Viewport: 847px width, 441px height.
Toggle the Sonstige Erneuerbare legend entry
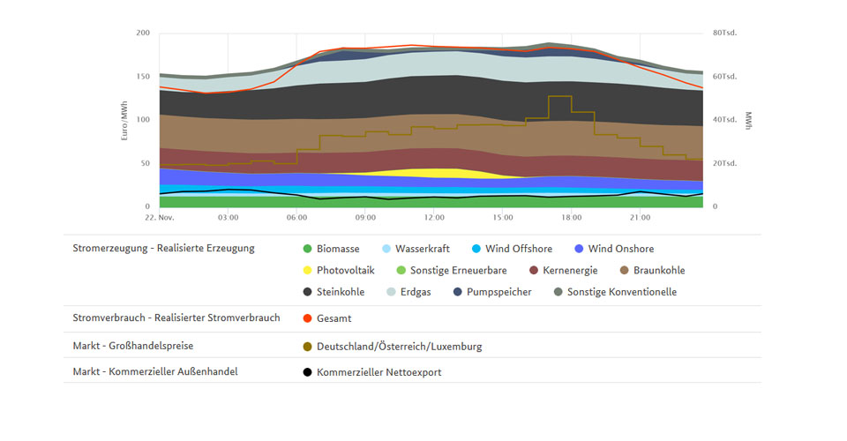pyautogui.click(x=452, y=271)
